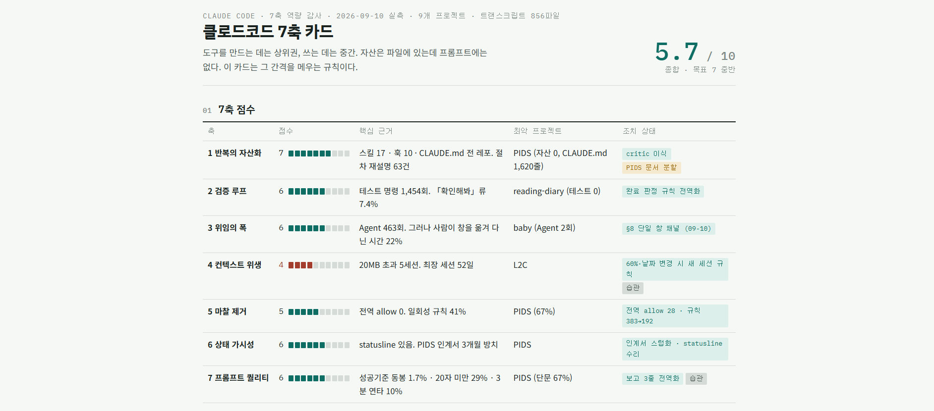Click the evidence text '테스트 명령 1,454회'

[423, 198]
